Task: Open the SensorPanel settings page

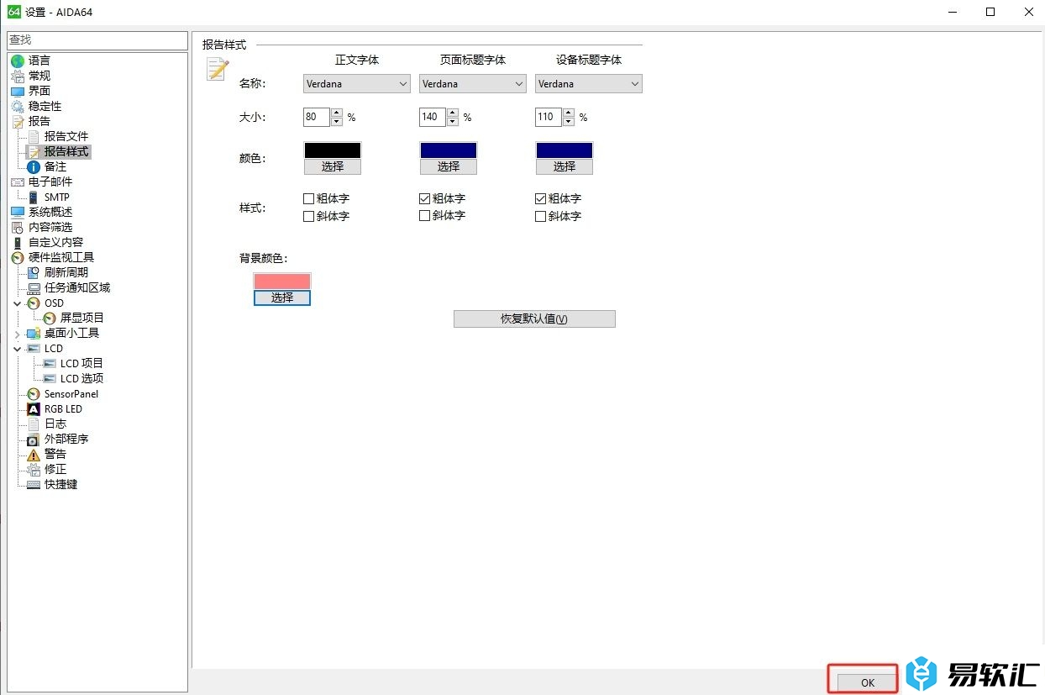Action: 71,393
